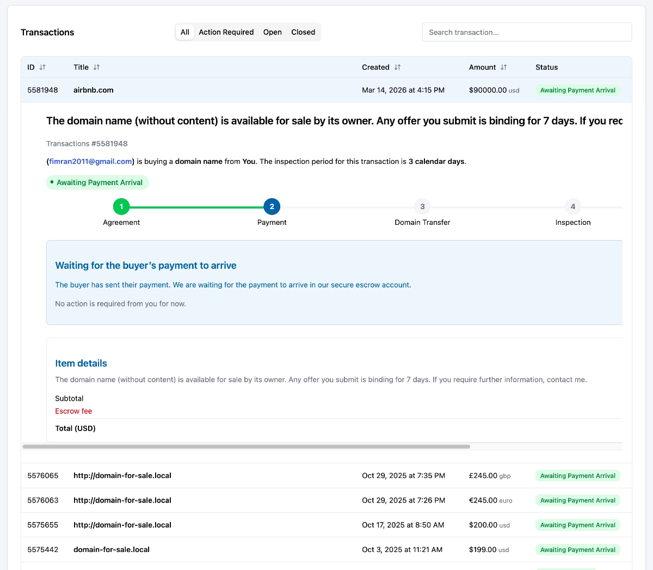Viewport: 653px width, 570px height.
Task: Click ID 5581948 cell
Action: tap(42, 90)
